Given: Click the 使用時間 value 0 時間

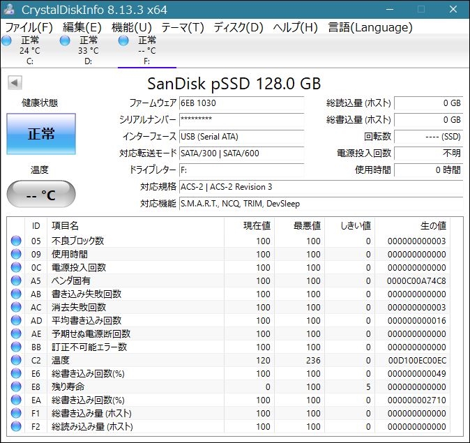Looking at the screenshot, I should pos(429,170).
